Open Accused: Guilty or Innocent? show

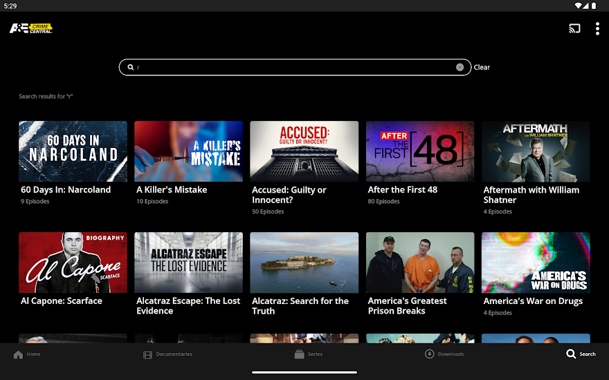tap(304, 151)
